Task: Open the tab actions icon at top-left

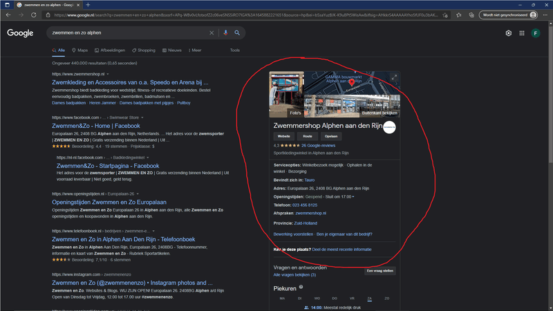Action: [7, 5]
